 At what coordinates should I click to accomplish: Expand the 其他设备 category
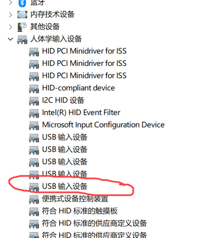point(11,27)
